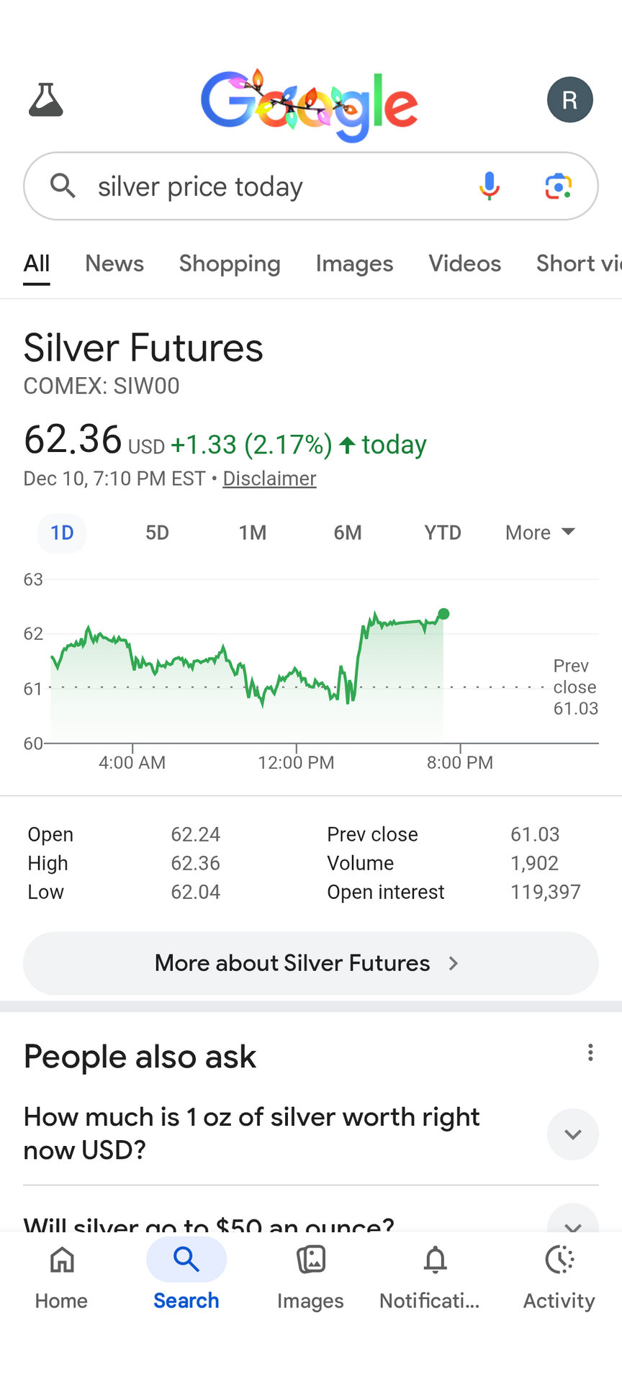This screenshot has height=1382, width=622.
Task: Select the YTD chart range
Action: coord(442,533)
